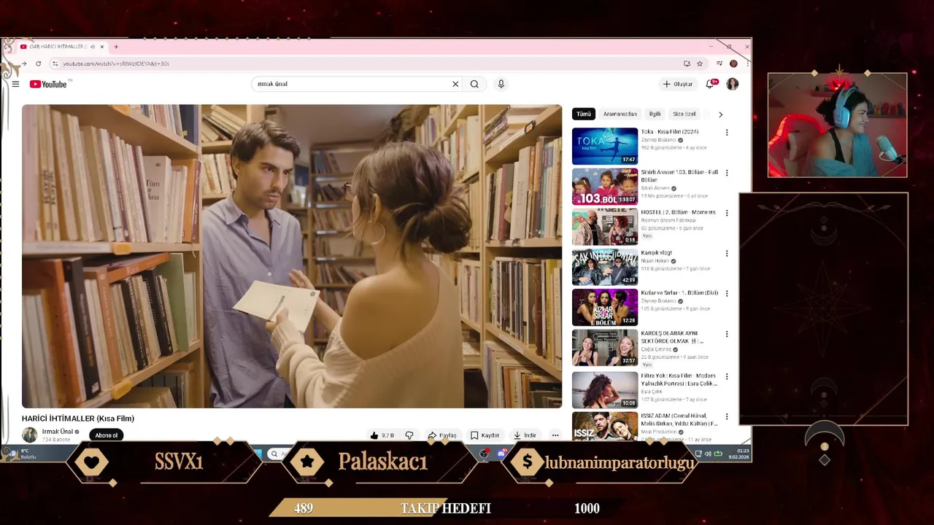Open options menu for KARDEŞ OLARAK AYNI video
Screen dimensions: 934x525
coord(726,334)
